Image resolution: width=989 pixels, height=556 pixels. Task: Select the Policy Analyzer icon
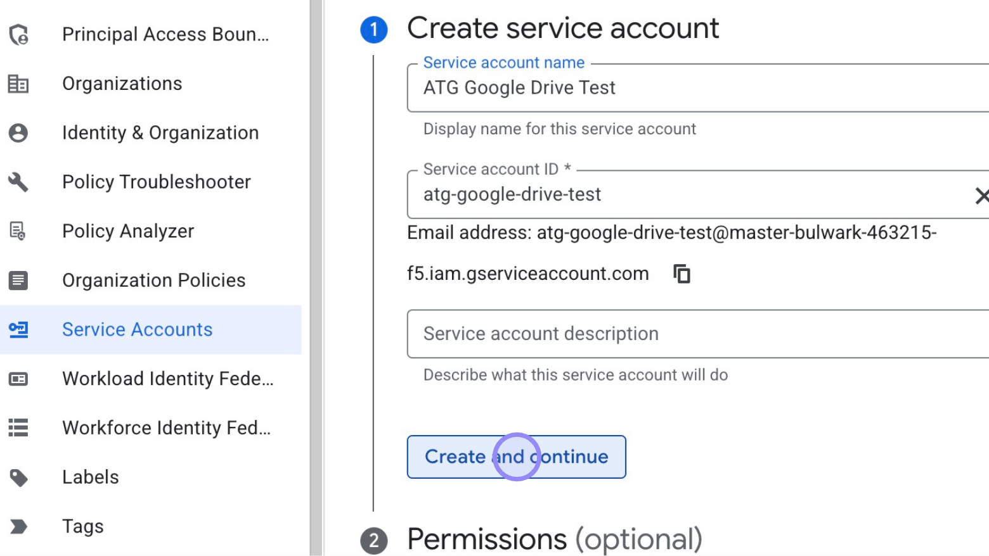(18, 231)
